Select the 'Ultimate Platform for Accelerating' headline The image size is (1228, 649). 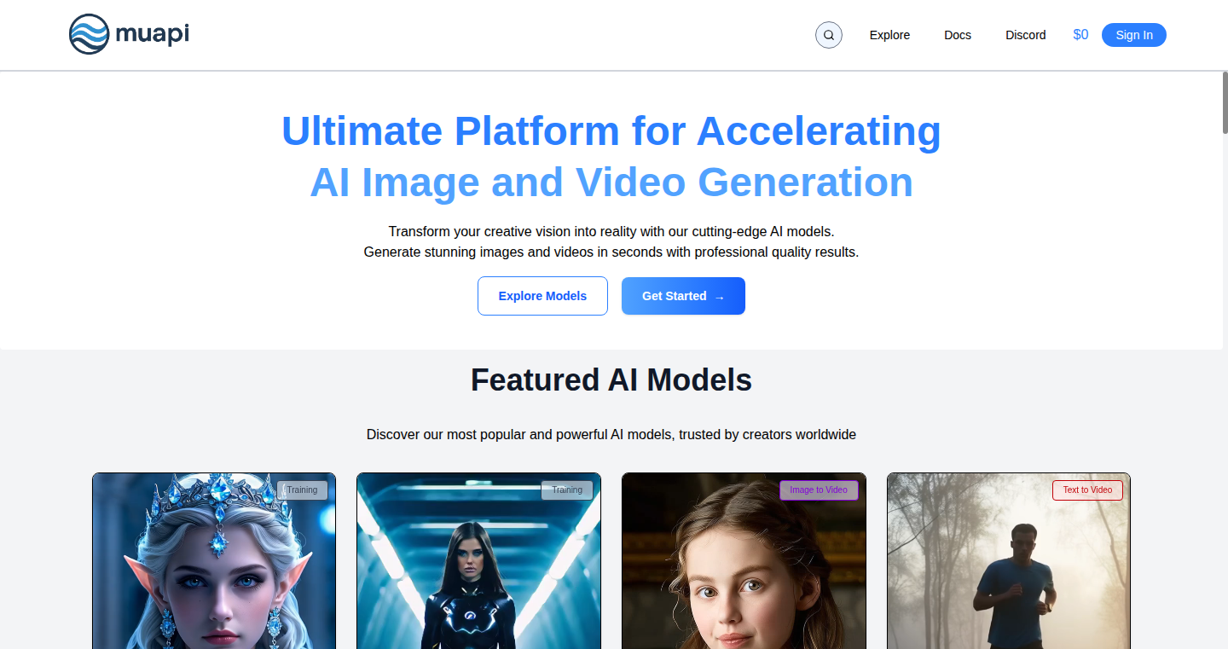pos(611,130)
